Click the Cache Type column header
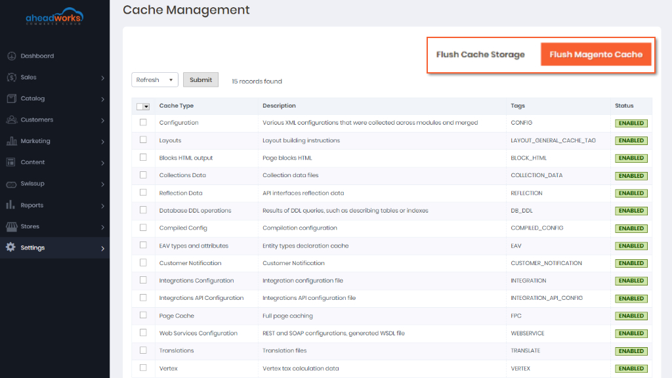Screen dimensions: 672x378 point(176,106)
